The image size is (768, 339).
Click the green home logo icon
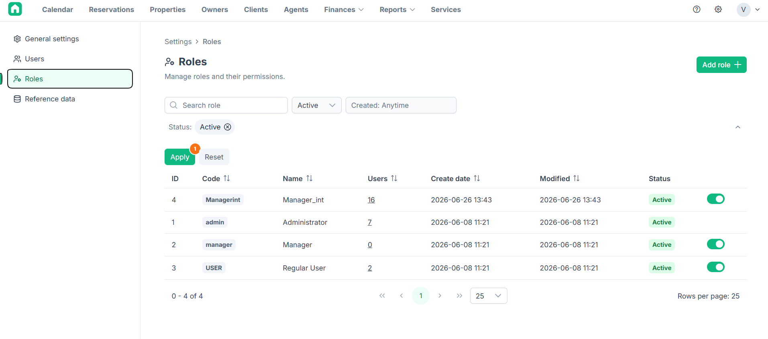(x=15, y=9)
